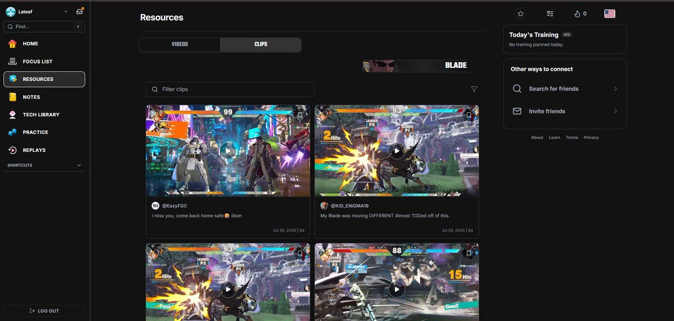The width and height of the screenshot is (674, 321).
Task: Click the flame streak counter
Action: (580, 13)
